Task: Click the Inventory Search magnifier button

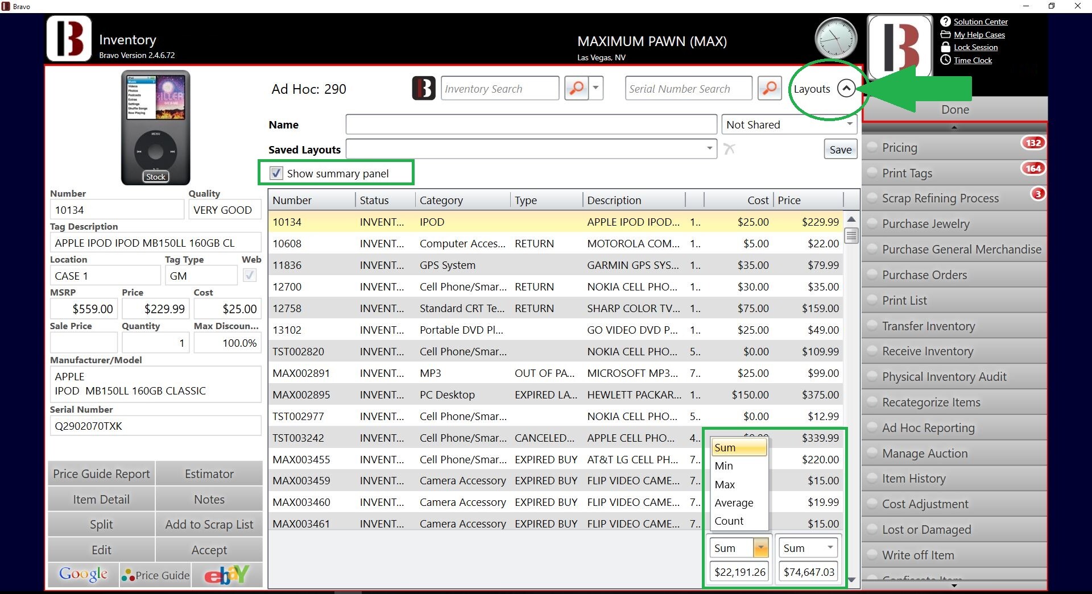Action: [576, 89]
